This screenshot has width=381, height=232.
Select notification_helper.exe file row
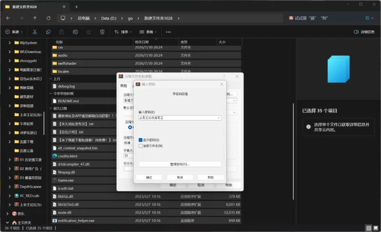click(x=146, y=221)
